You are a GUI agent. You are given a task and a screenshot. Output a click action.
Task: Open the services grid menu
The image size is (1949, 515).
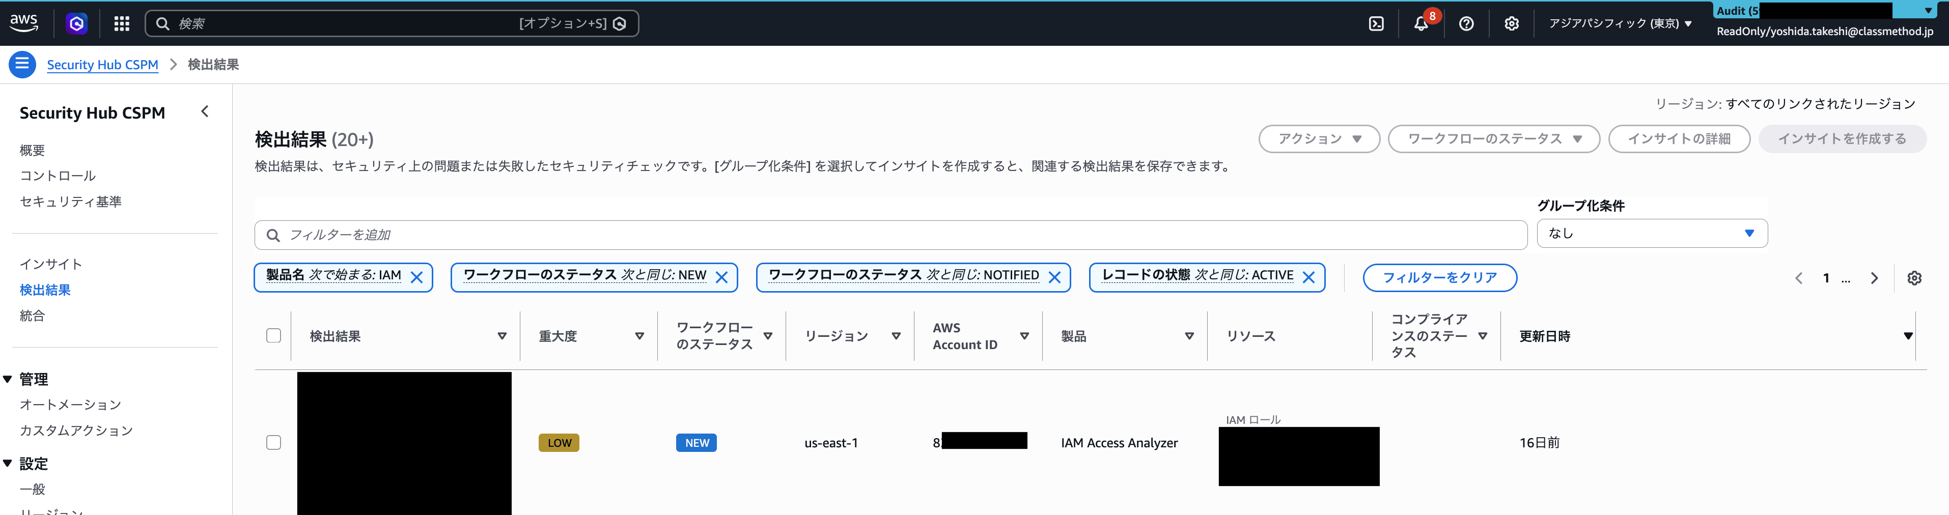pos(122,23)
